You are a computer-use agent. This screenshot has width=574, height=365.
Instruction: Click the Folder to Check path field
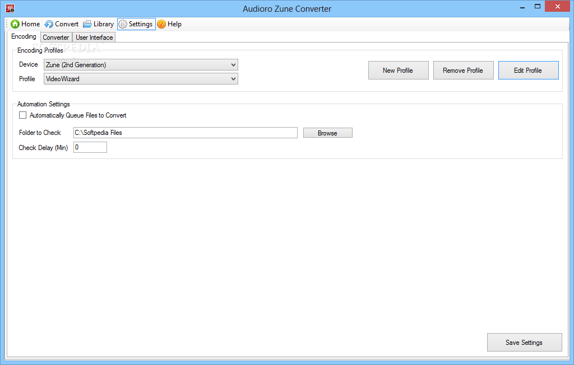(186, 133)
